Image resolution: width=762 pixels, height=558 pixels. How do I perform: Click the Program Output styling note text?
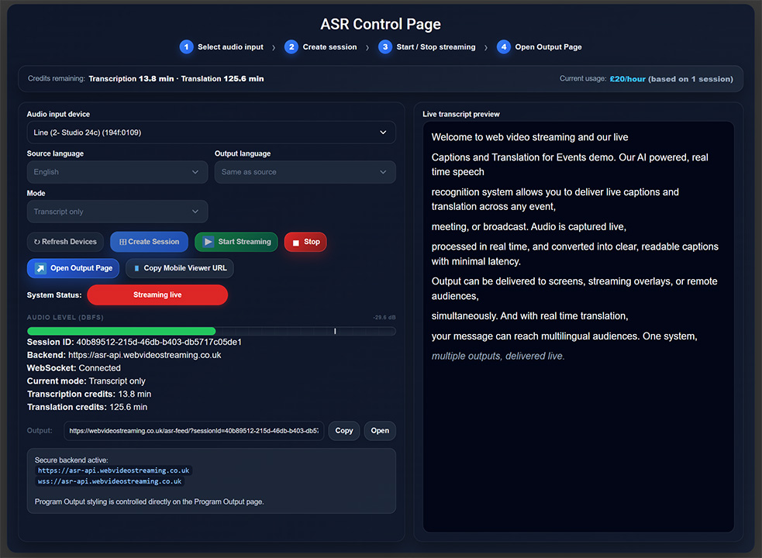[x=149, y=501]
